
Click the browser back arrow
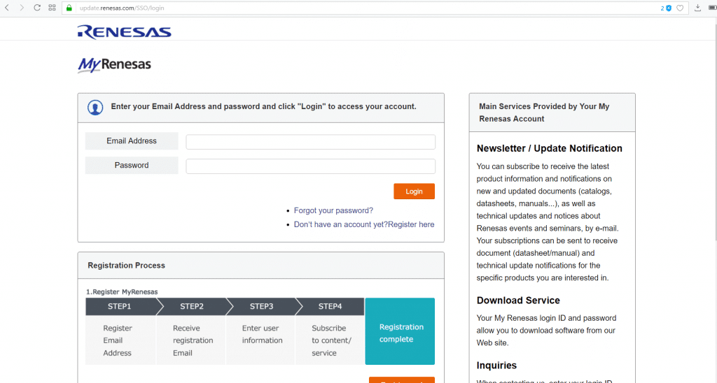[7, 8]
